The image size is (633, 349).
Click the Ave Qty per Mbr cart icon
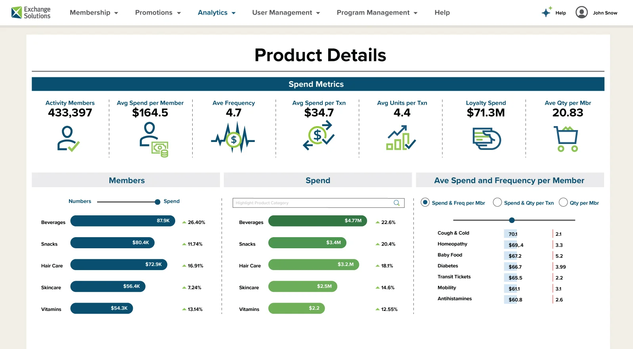[x=566, y=139]
